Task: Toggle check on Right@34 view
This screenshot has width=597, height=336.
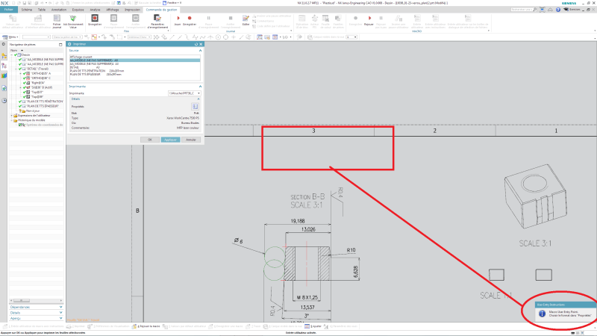Action: 25,83
